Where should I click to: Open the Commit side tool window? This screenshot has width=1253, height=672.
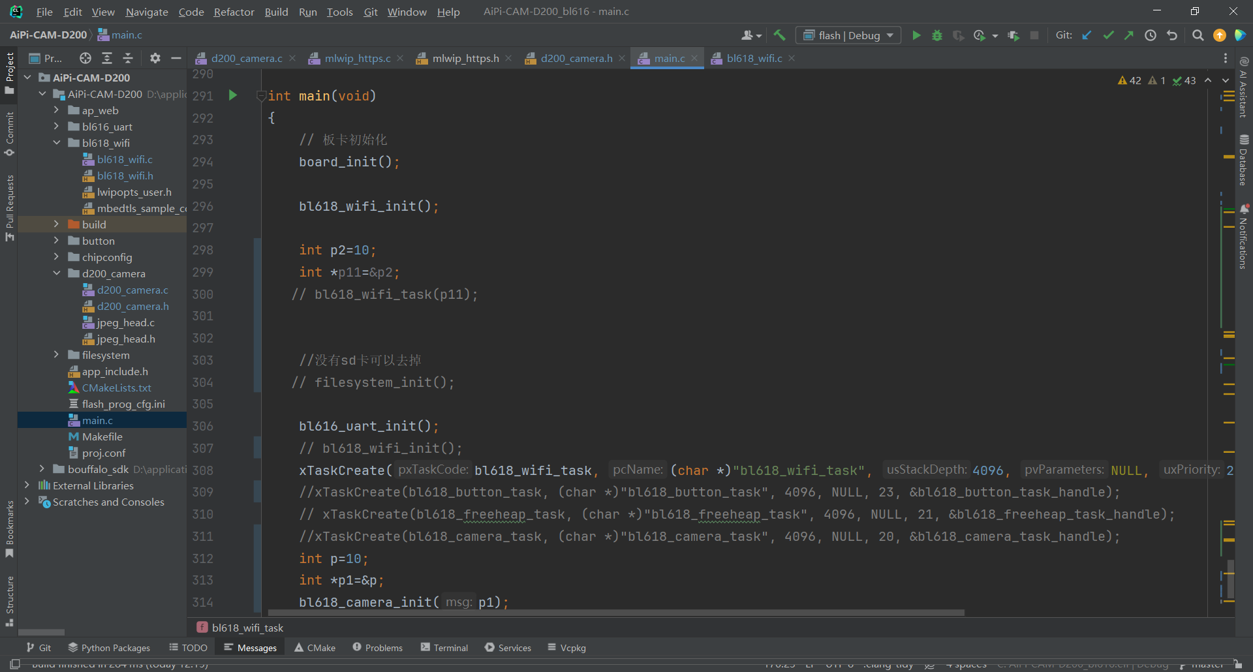point(9,134)
